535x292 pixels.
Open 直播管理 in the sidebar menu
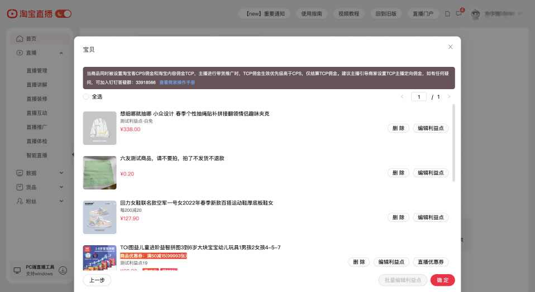[37, 71]
